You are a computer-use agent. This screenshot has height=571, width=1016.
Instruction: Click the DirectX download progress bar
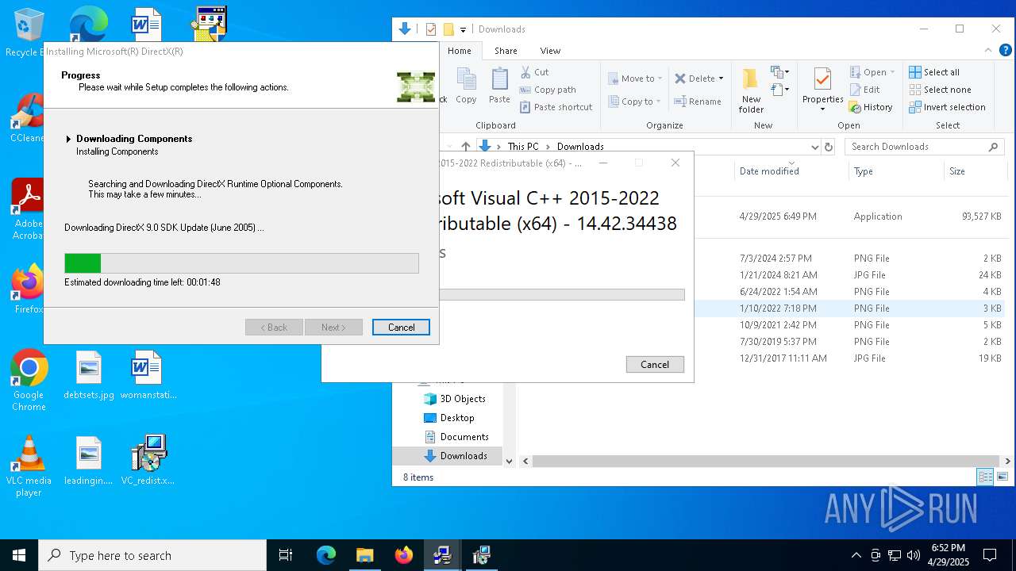(241, 263)
